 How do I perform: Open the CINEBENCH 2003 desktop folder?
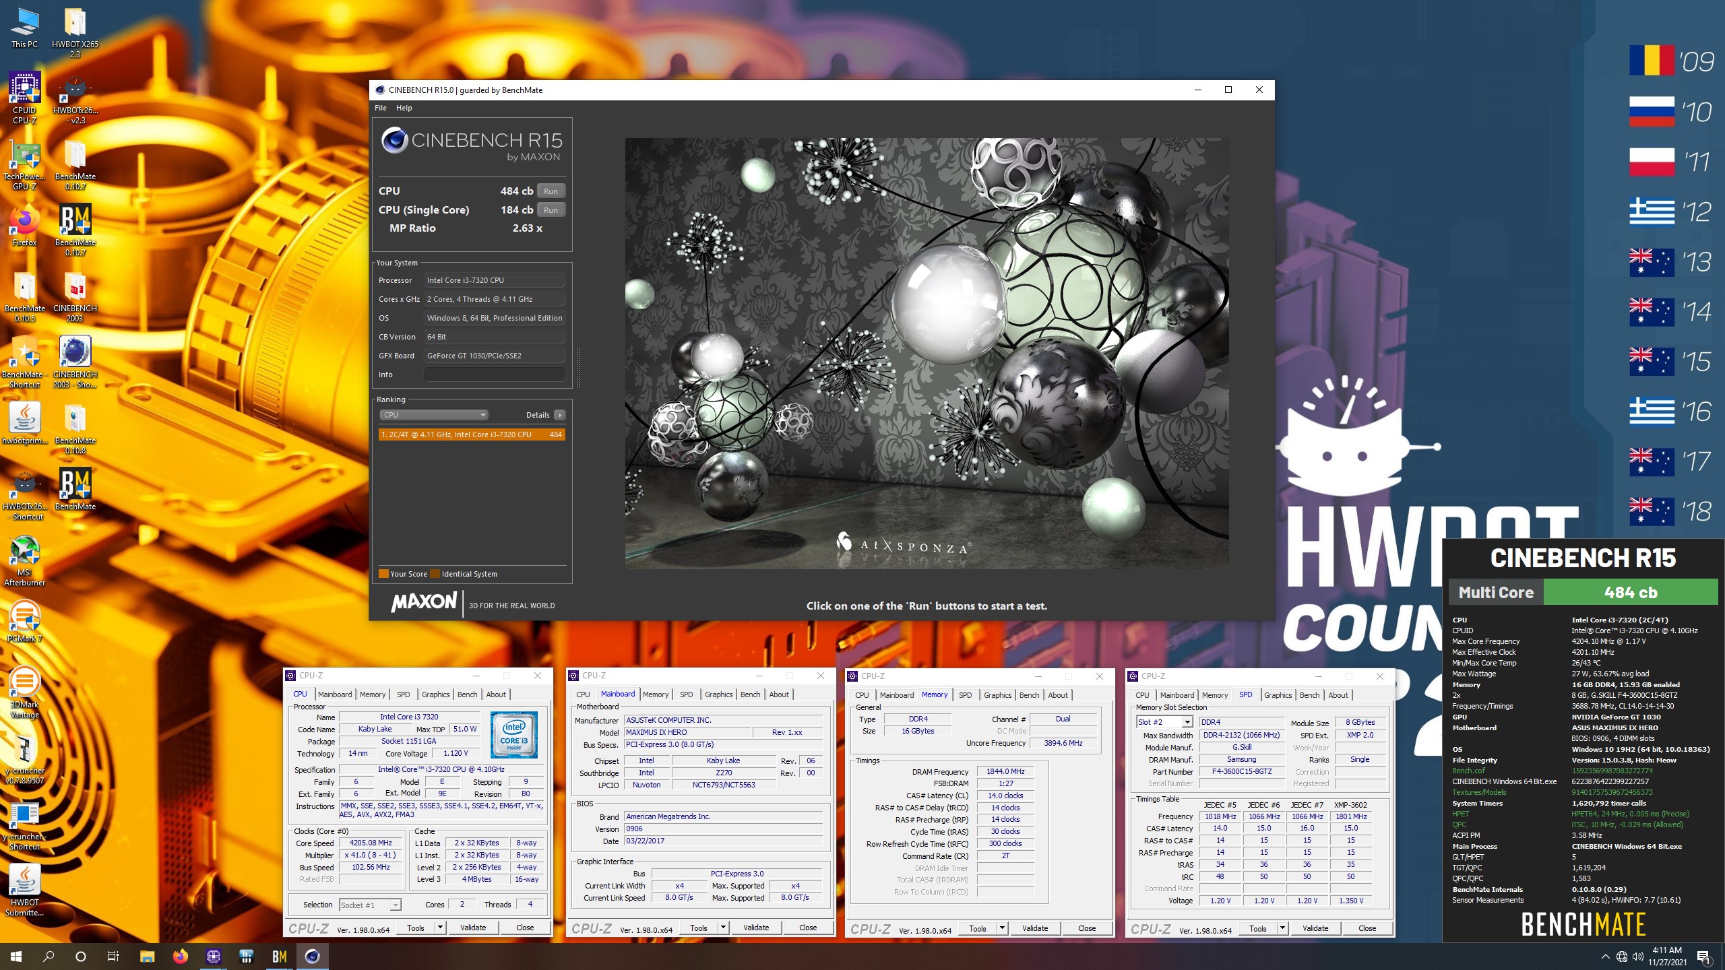(x=75, y=296)
